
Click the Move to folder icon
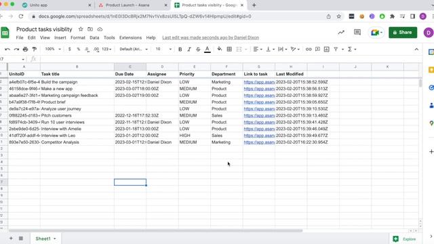(90, 29)
